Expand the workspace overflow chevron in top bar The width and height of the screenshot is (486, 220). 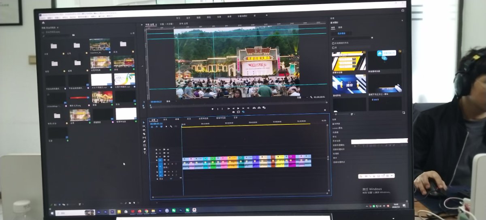[x=266, y=15]
